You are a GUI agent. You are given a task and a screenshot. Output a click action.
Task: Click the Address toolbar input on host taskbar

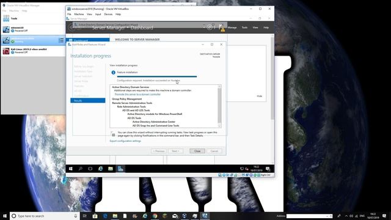309,216
